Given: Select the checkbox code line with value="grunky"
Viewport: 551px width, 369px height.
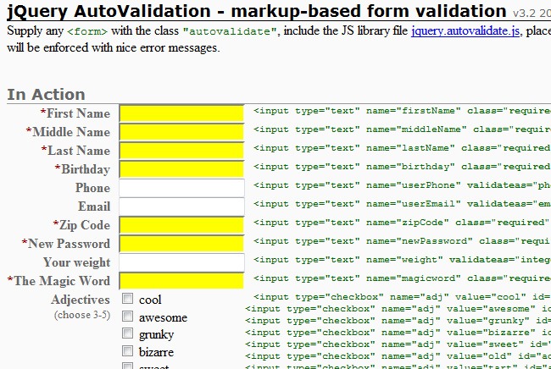Looking at the screenshot, I should (398, 321).
